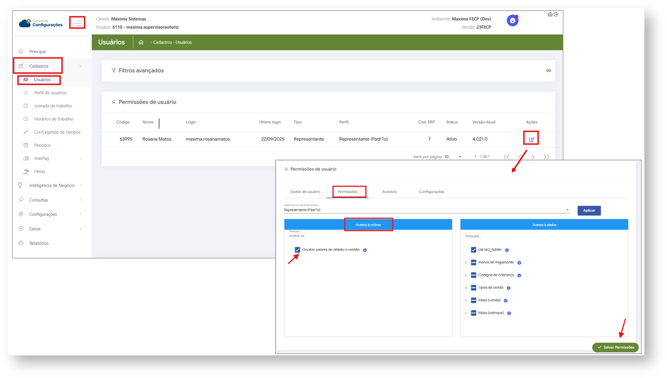Expand the Inteligência de Negócio menu
667x378 pixels.
pyautogui.click(x=52, y=186)
